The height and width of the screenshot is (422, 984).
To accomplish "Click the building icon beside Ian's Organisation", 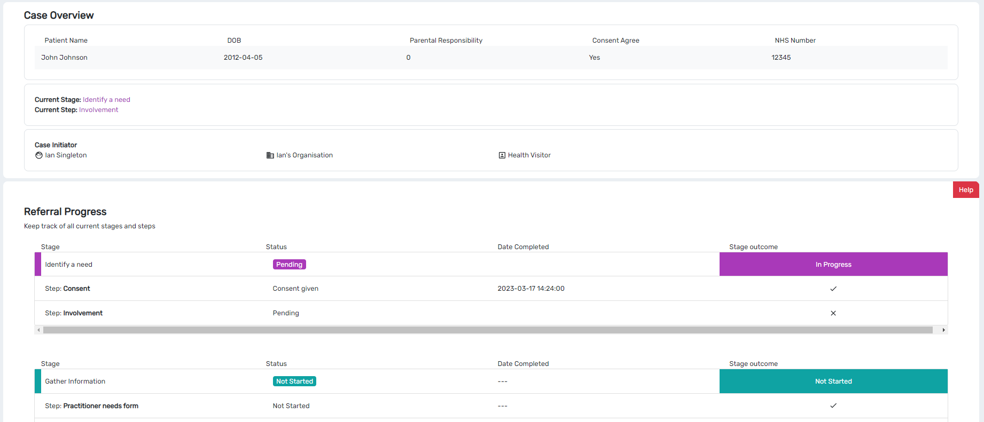I will tap(270, 155).
